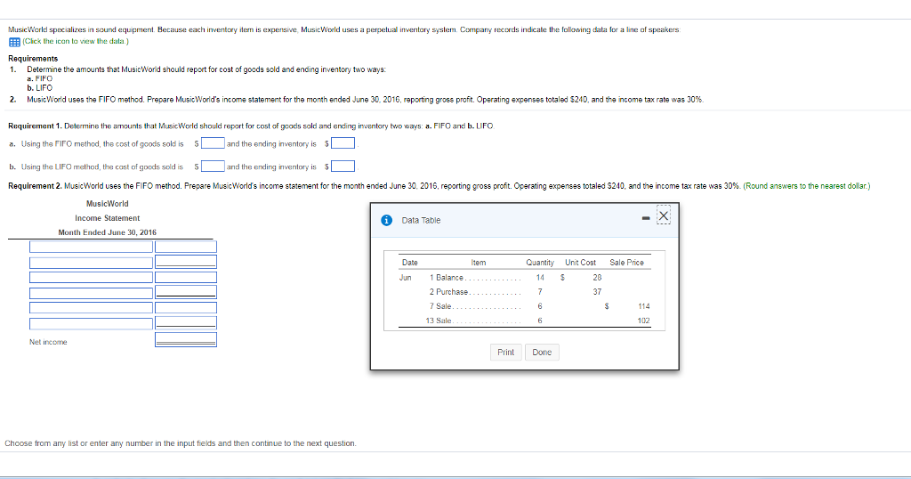Select fourth income statement label field
Viewport: 911px width, 479px height.
(x=92, y=293)
